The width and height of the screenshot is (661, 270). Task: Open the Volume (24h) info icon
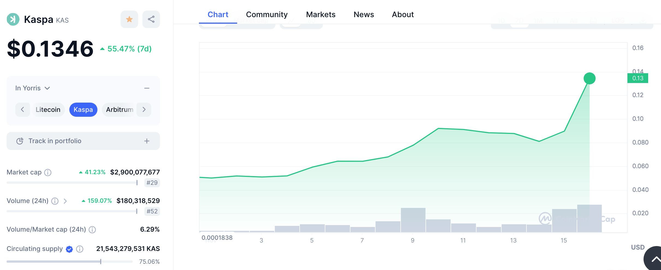click(55, 201)
